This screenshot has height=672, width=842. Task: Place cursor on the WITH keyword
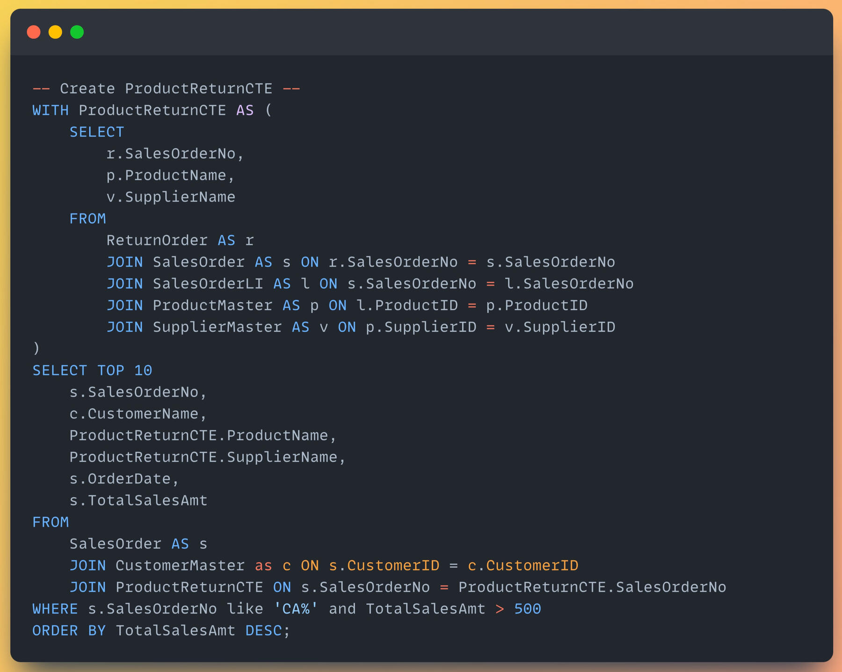tap(51, 111)
